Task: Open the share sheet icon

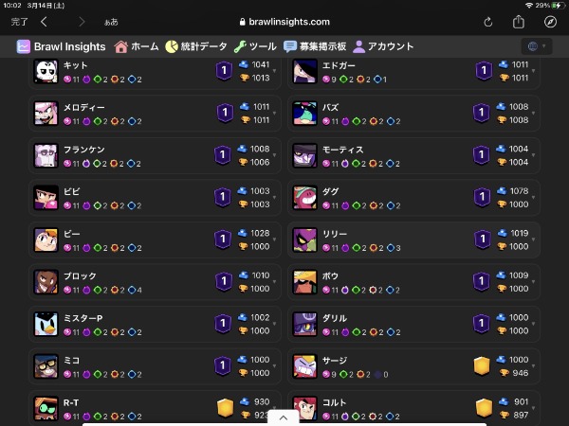Action: [x=519, y=22]
